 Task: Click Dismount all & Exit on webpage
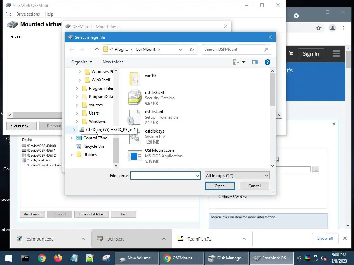click(x=91, y=214)
